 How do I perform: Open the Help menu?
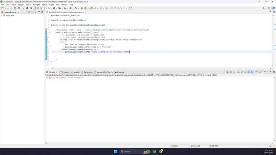pyautogui.click(x=72, y=5)
